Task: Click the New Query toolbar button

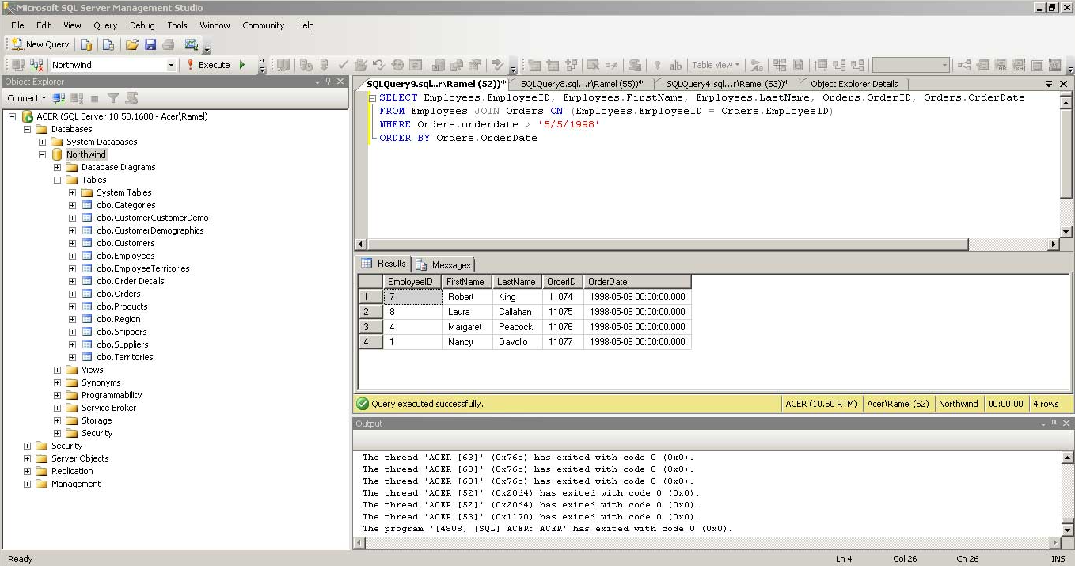Action: point(40,44)
